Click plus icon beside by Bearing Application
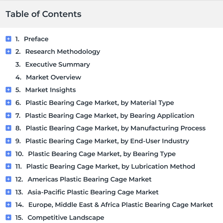Viewport: 223px width, 223px height. [8, 115]
